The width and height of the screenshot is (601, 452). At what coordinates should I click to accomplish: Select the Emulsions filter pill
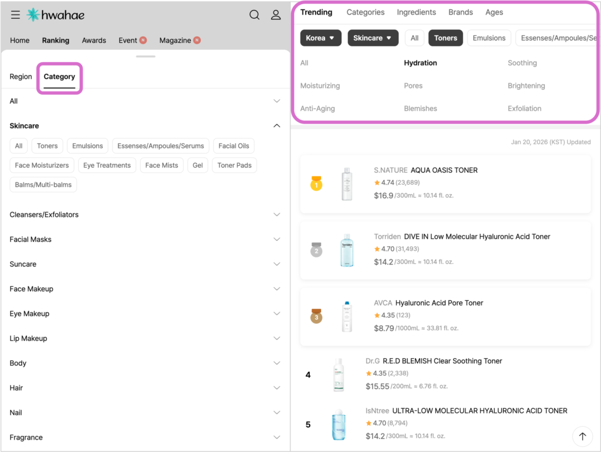click(489, 38)
